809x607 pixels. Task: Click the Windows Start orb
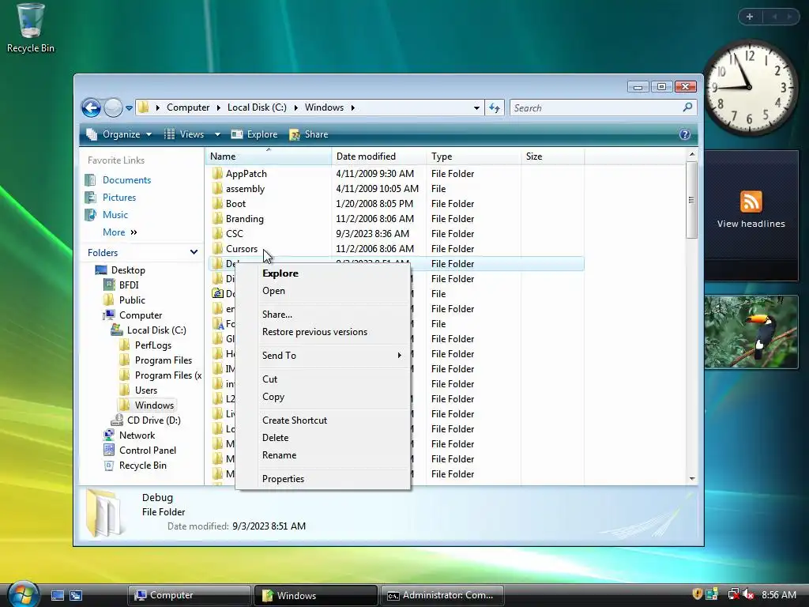pos(23,594)
